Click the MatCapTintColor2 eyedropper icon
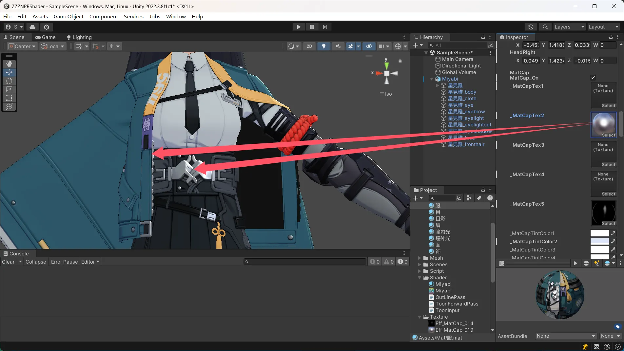 pyautogui.click(x=613, y=241)
